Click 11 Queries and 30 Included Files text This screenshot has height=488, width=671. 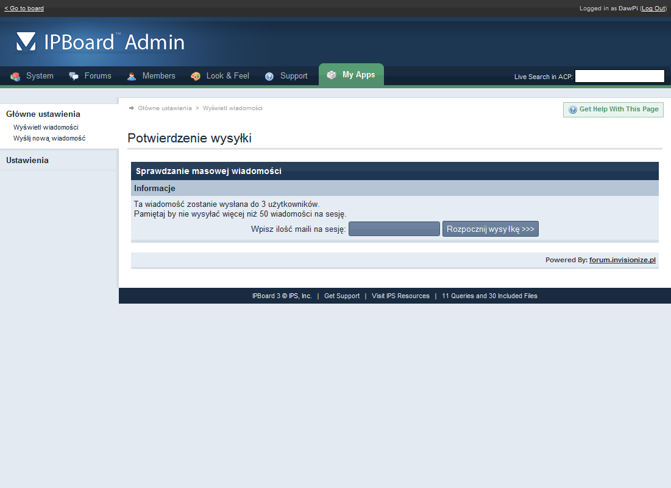coord(489,296)
